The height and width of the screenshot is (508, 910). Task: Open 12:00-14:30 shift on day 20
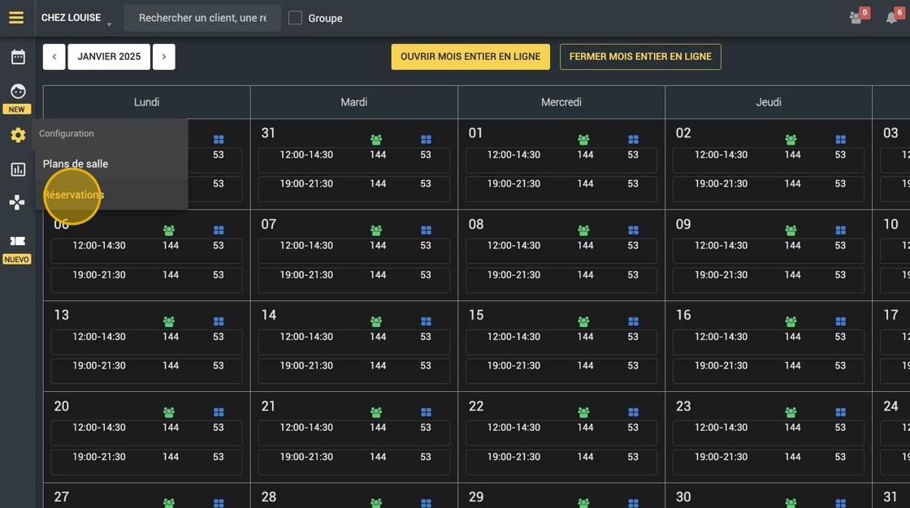[146, 433]
